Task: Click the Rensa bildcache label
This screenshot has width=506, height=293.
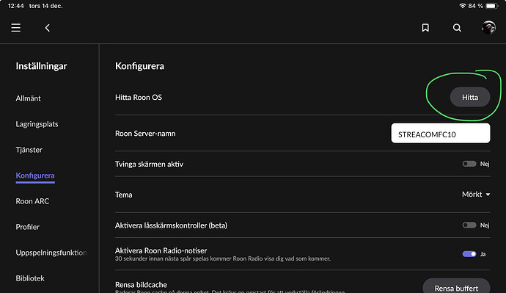Action: click(x=141, y=285)
